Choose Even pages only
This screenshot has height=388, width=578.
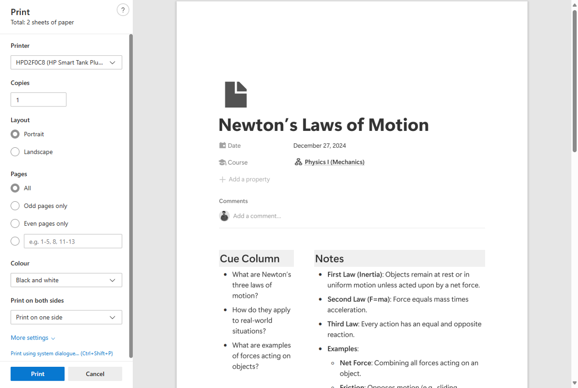pos(15,224)
